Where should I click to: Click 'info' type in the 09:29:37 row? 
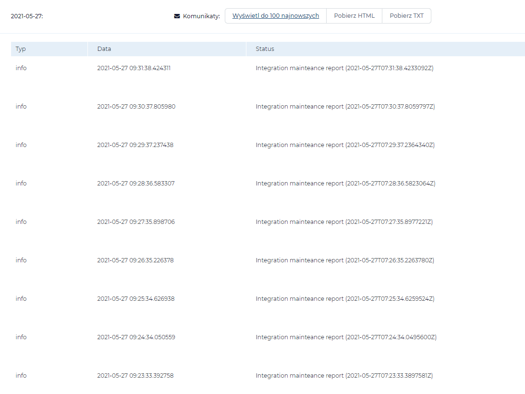[x=21, y=145]
